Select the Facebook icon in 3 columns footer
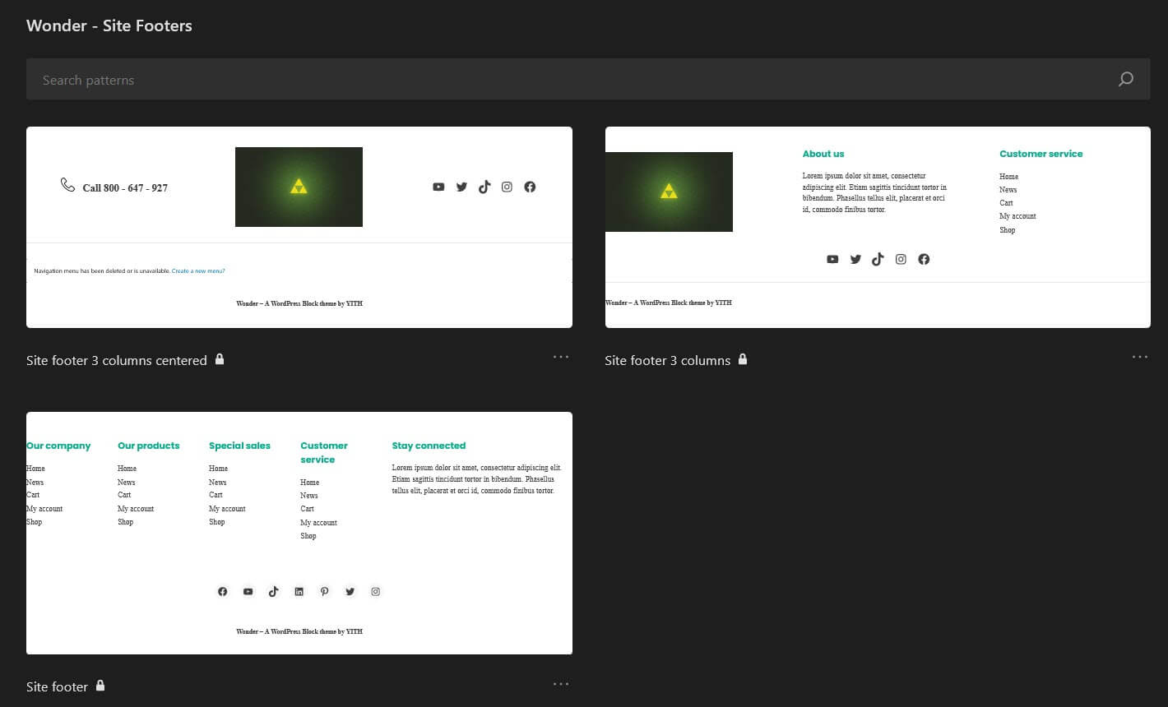The height and width of the screenshot is (707, 1168). [924, 259]
